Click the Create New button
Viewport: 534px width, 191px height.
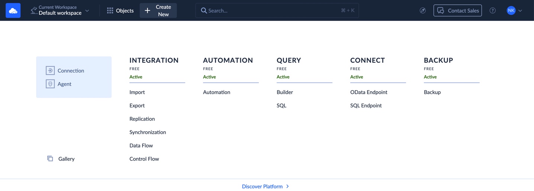point(158,10)
